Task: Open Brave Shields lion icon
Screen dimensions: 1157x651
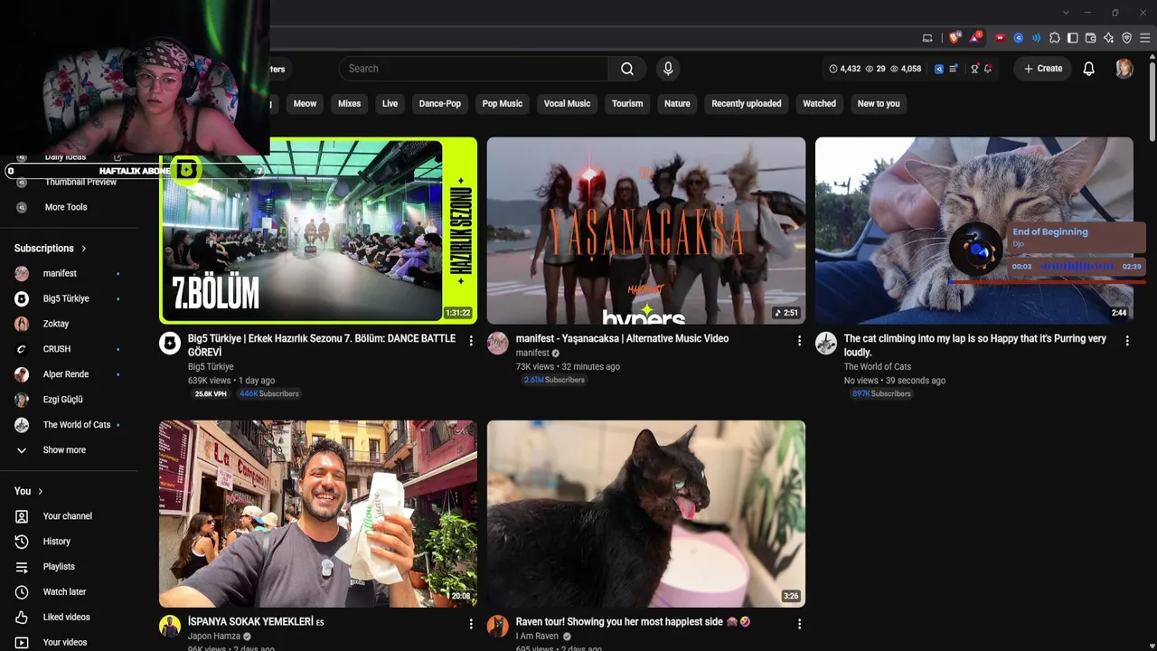Action: [955, 38]
